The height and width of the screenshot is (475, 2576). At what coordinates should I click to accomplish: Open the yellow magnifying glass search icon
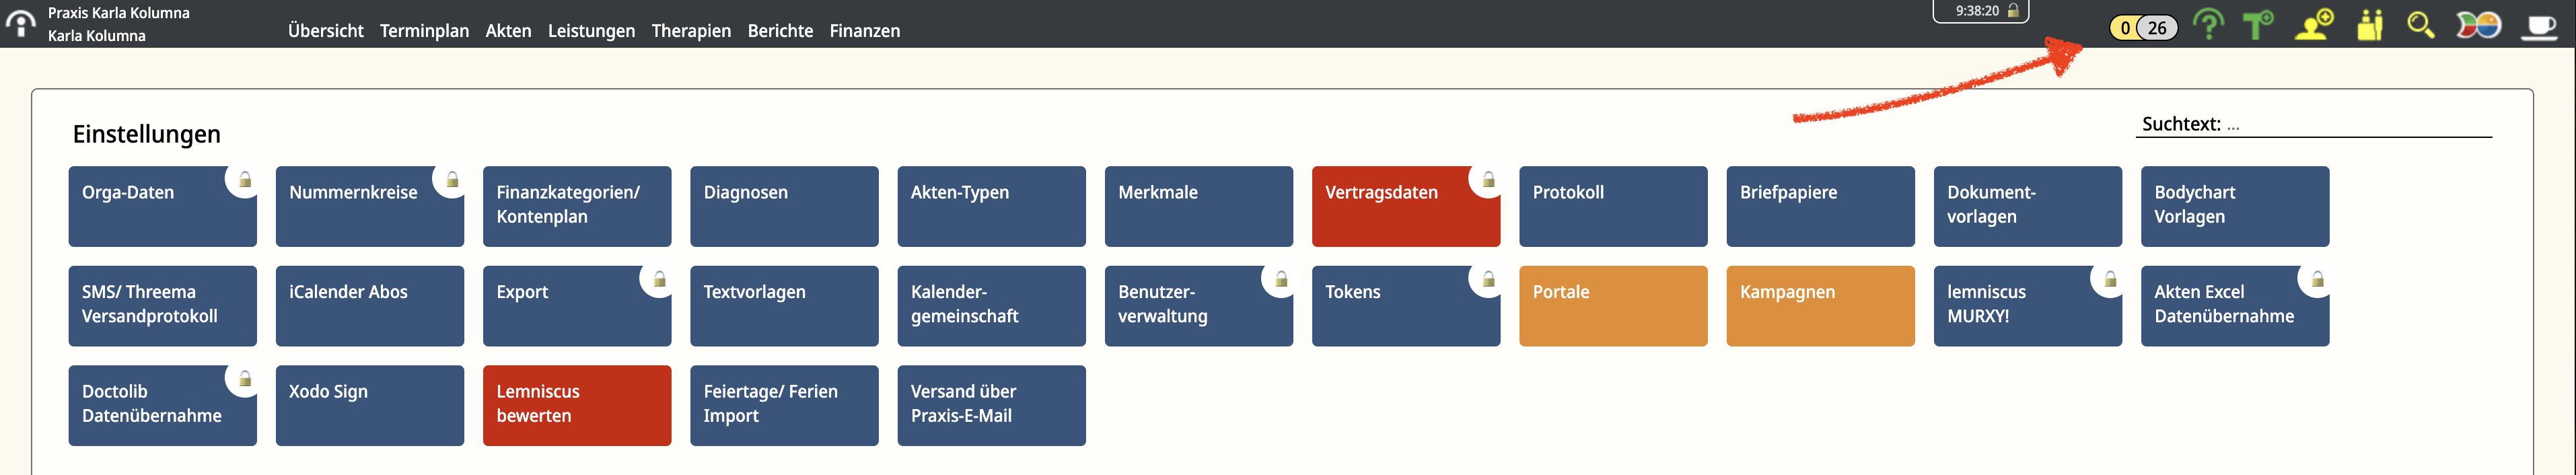coord(2420,25)
